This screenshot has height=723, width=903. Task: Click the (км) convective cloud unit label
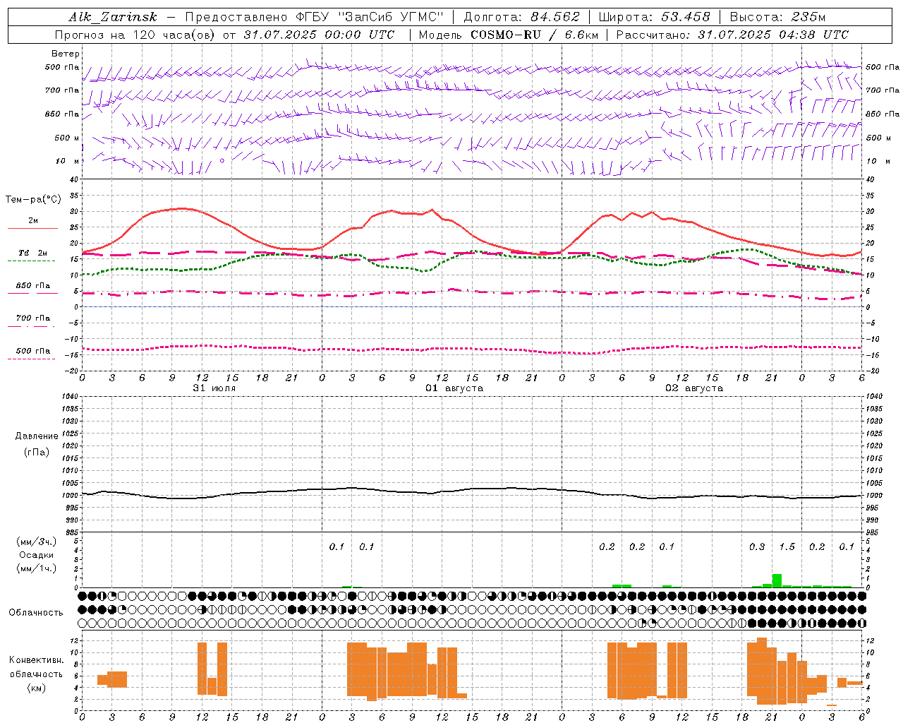(36, 687)
